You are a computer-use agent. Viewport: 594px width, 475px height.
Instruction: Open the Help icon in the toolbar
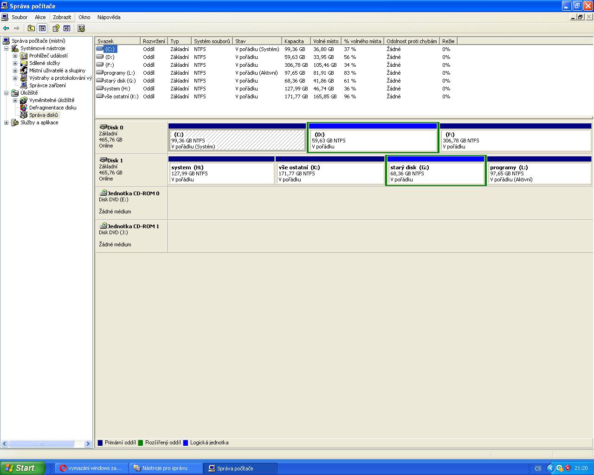(56, 28)
